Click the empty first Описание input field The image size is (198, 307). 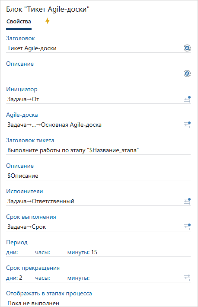[x=94, y=74]
